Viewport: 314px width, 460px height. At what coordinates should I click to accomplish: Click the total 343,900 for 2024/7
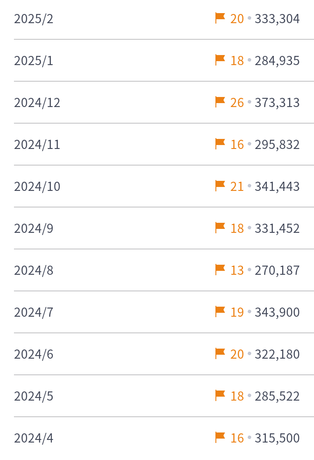point(277,313)
